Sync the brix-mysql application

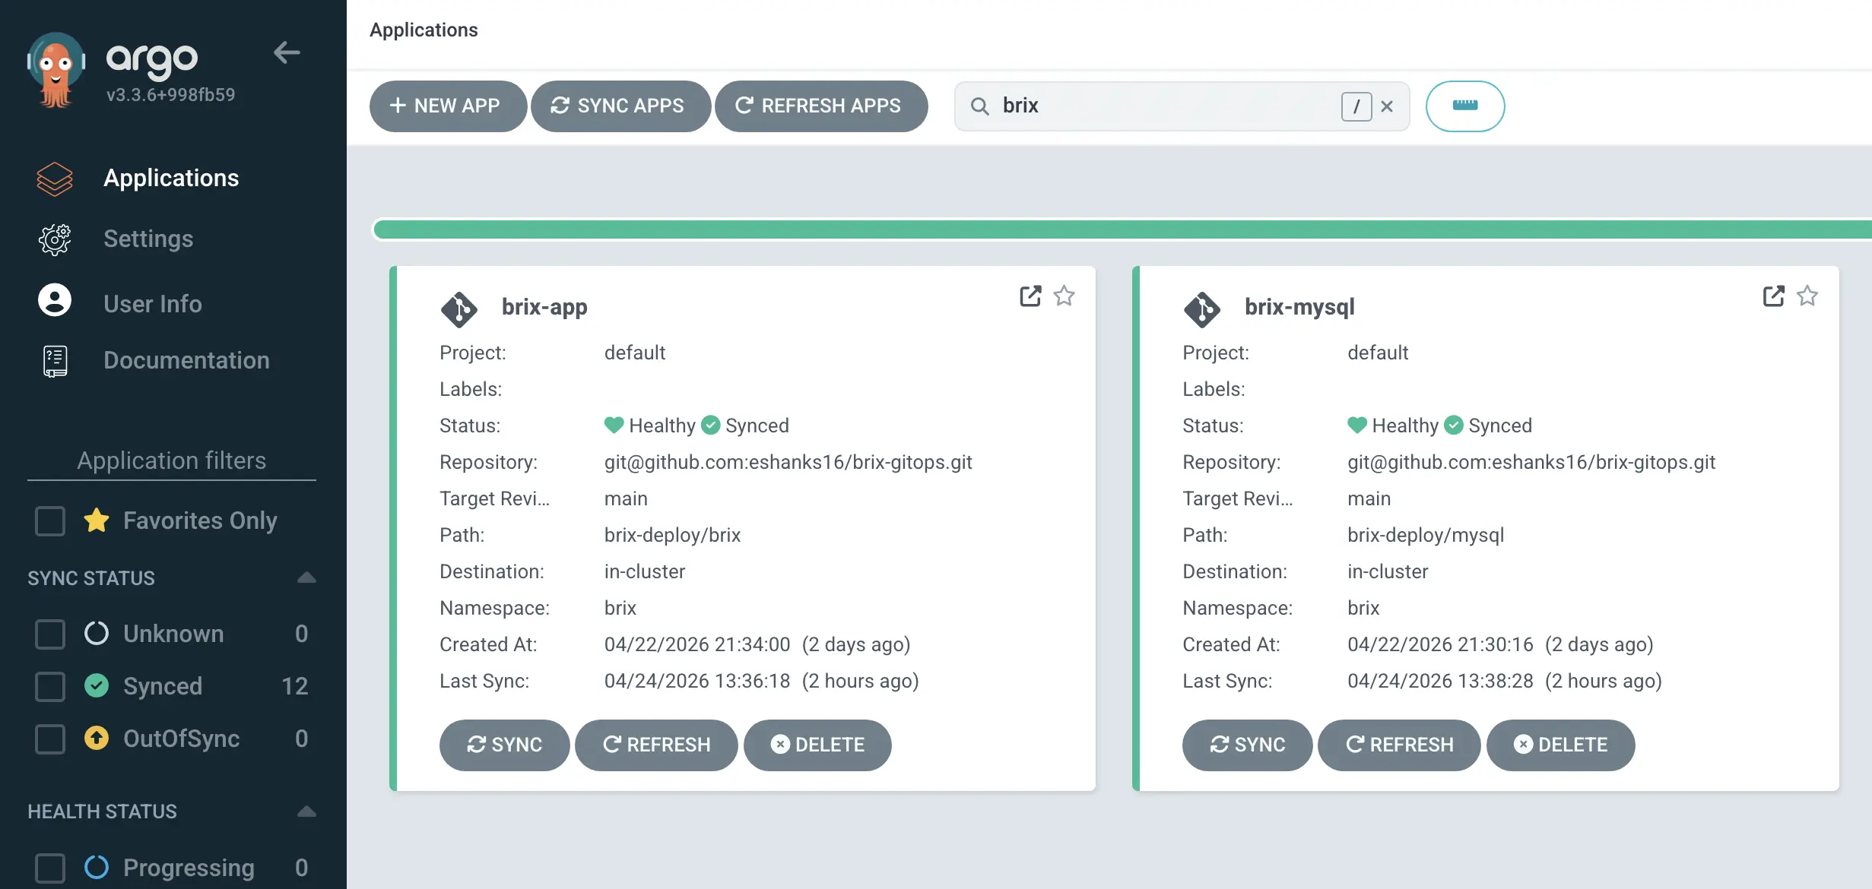(x=1247, y=745)
